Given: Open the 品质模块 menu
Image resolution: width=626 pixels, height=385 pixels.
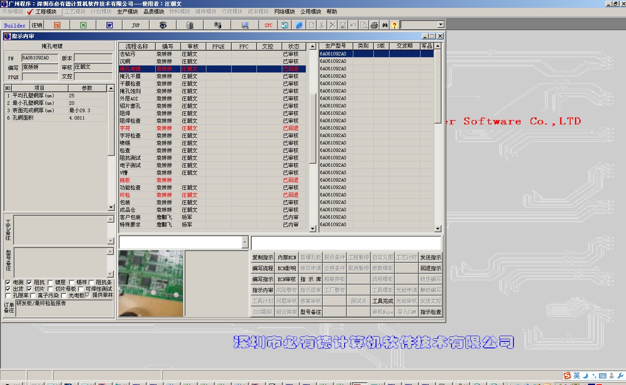Looking at the screenshot, I should tap(154, 12).
